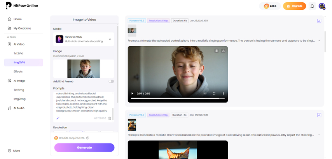This screenshot has width=332, height=159.
Task: Click the Upgrade button
Action: click(x=295, y=6)
